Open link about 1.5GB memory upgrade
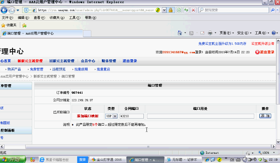The height and width of the screenshot is (163, 280). coord(222,44)
